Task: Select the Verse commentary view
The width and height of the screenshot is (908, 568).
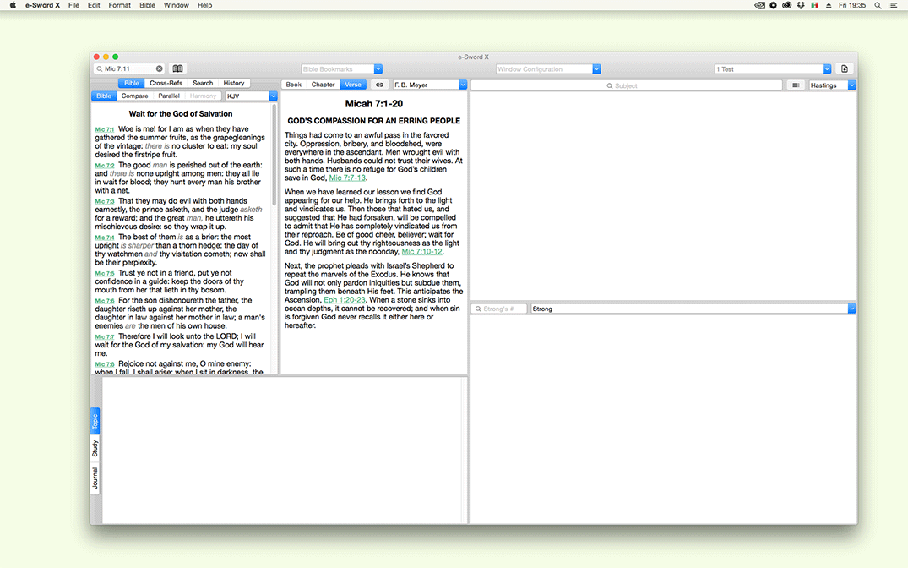Action: pyautogui.click(x=353, y=85)
